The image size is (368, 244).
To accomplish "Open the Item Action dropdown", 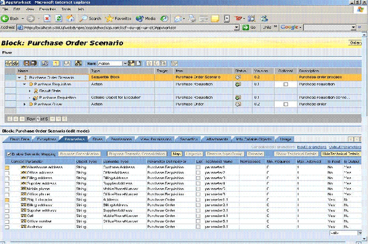I will (124, 63).
